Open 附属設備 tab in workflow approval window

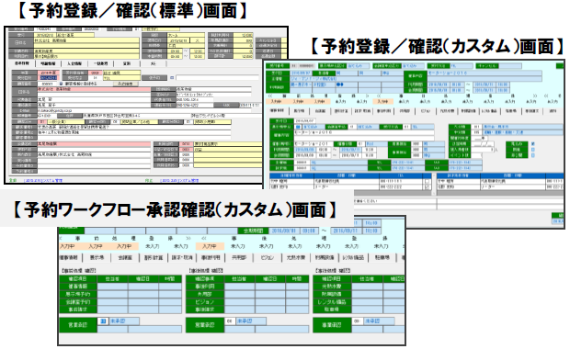(x=324, y=257)
